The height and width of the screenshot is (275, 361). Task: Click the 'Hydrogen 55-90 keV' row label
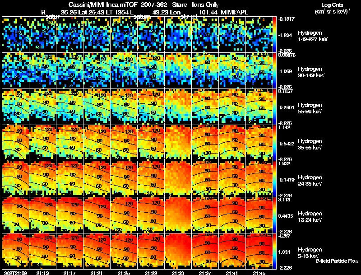(310, 108)
